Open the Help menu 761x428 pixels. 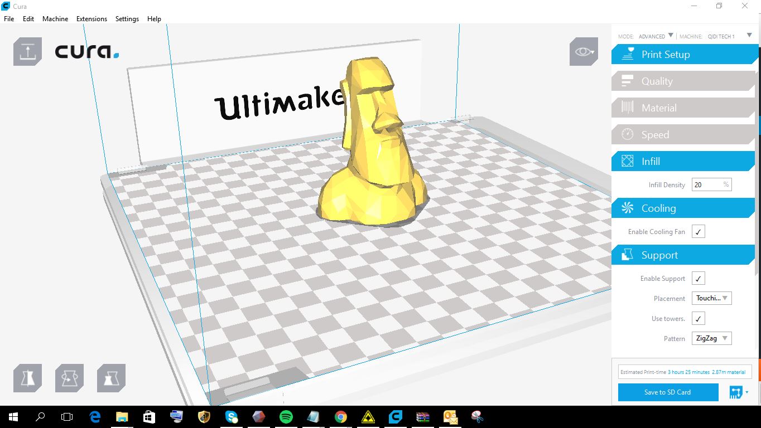pos(154,18)
